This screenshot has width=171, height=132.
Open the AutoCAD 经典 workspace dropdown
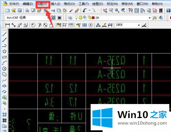tap(27, 18)
